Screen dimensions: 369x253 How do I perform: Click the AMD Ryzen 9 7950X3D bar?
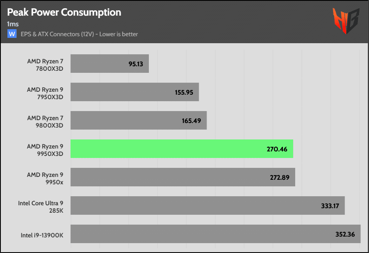(134, 92)
